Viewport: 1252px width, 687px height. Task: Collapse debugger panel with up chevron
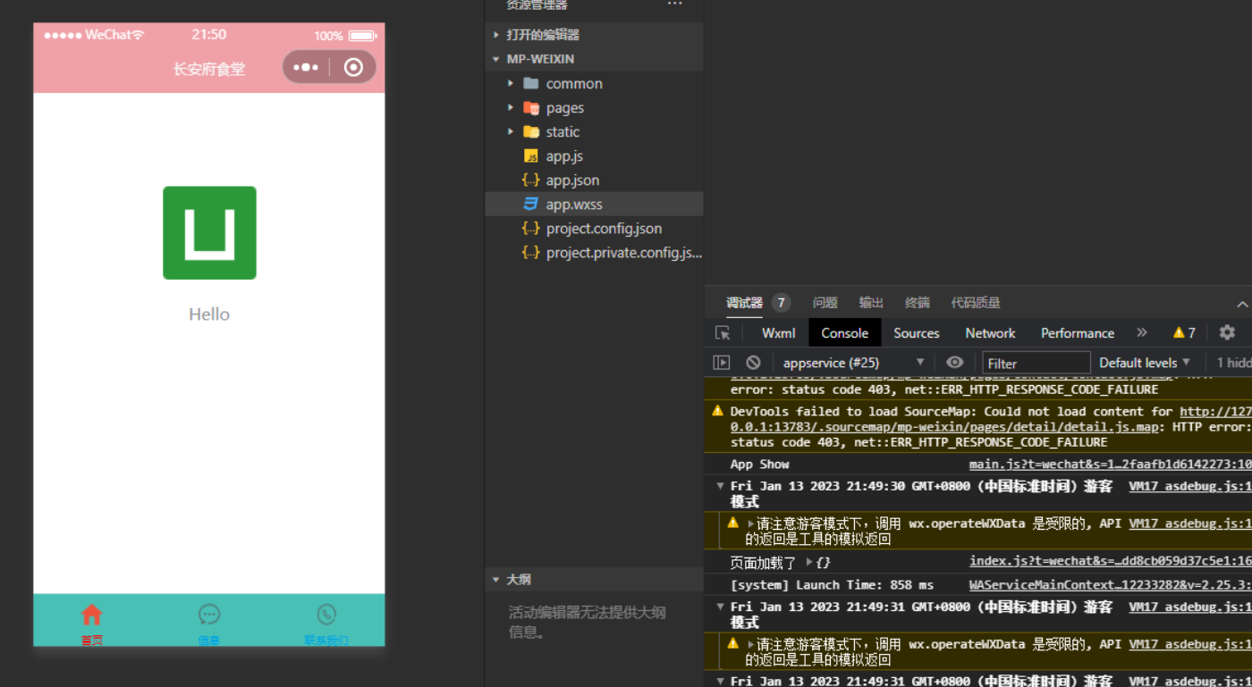point(1242,305)
